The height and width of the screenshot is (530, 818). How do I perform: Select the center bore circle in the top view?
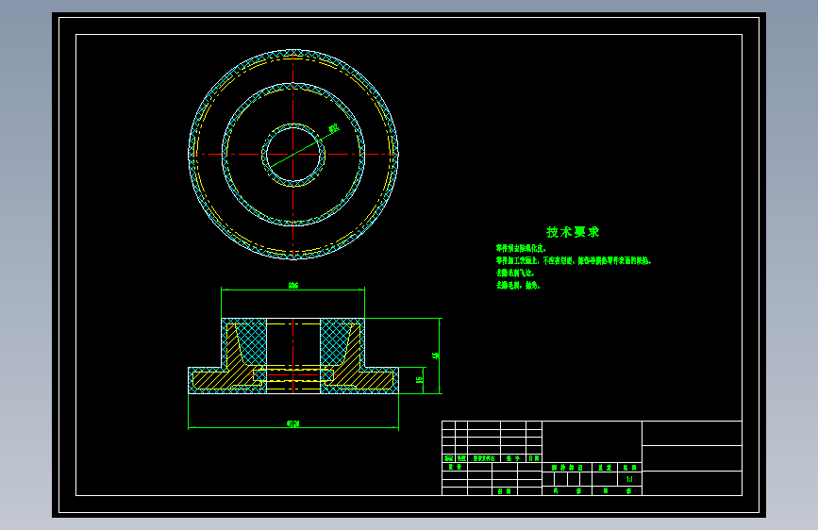(293, 155)
